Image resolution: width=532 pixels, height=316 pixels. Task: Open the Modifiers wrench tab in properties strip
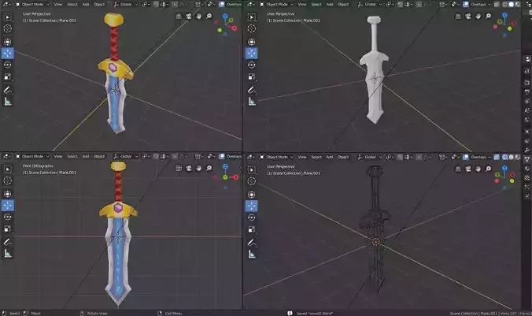(x=527, y=151)
